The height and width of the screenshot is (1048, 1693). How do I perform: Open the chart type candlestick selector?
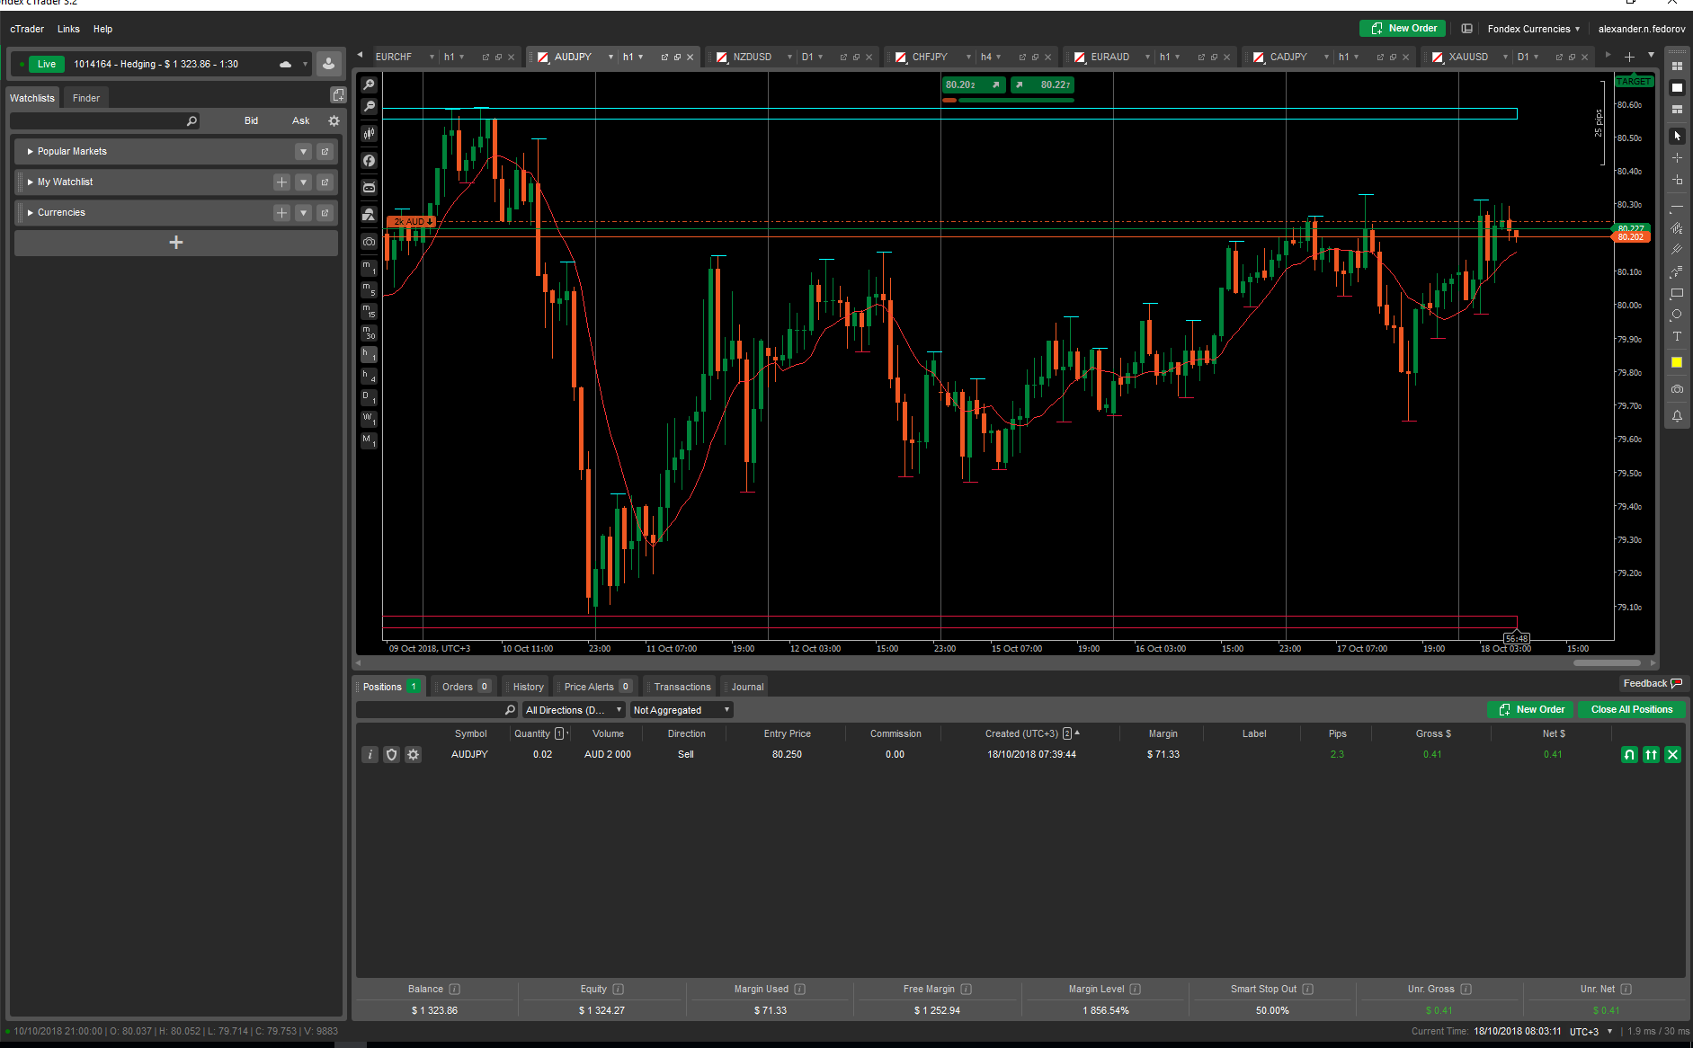tap(369, 134)
